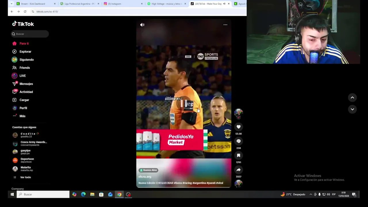
Task: Expand followed accounts with Ver todo
Action: coord(25,177)
